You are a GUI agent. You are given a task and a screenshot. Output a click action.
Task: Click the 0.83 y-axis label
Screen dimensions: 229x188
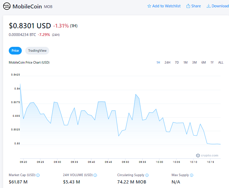pyautogui.click(x=17, y=144)
